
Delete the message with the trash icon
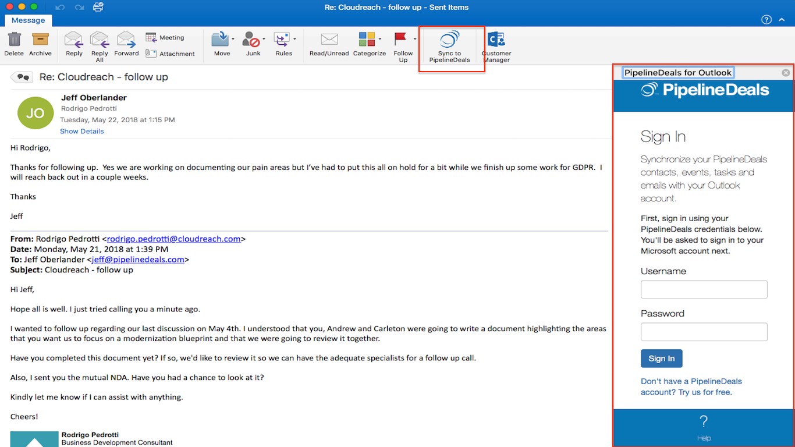(14, 44)
